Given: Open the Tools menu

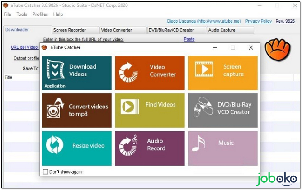Looking at the screenshot, I should [22, 14].
